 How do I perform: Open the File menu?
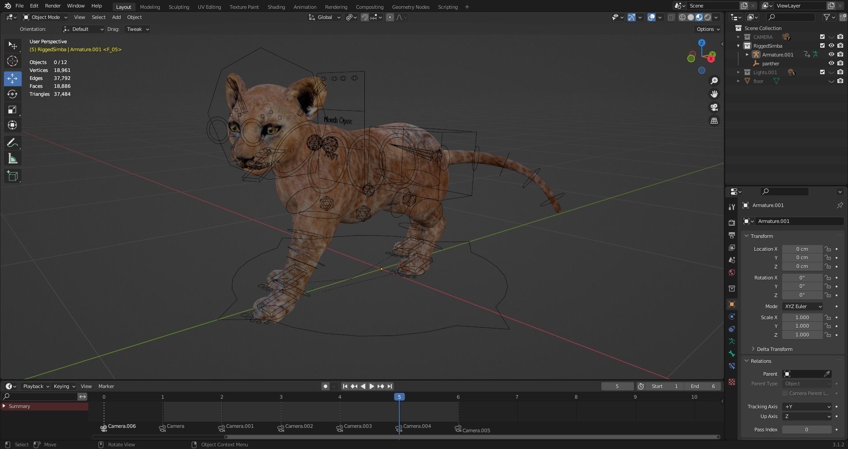point(19,6)
